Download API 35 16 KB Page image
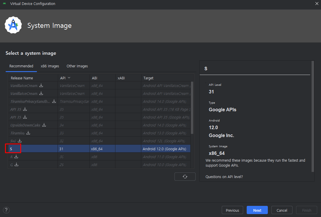Image resolution: width=321 pixels, height=217 pixels. point(25,109)
